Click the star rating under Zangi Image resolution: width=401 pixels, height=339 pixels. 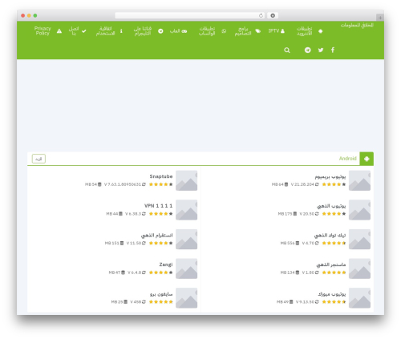pyautogui.click(x=161, y=272)
